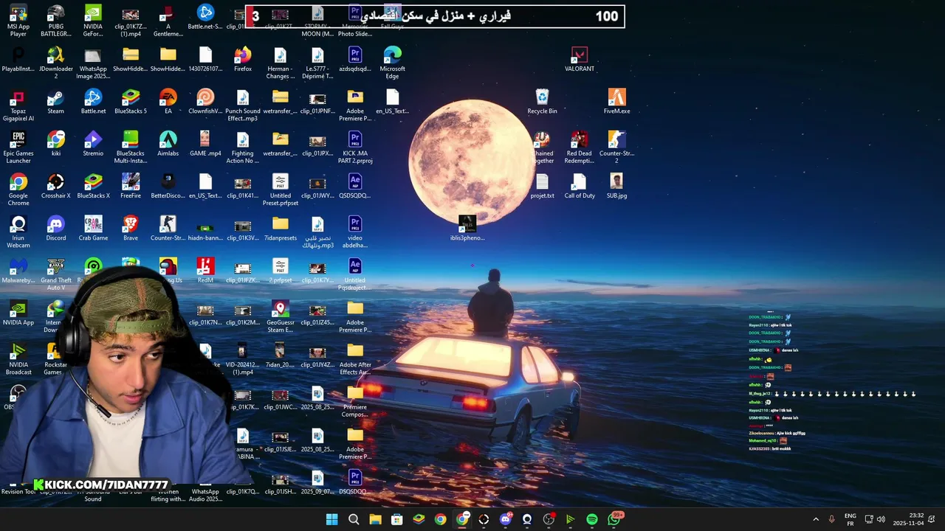
Task: Select the SUB.jpg image file
Action: (x=616, y=186)
